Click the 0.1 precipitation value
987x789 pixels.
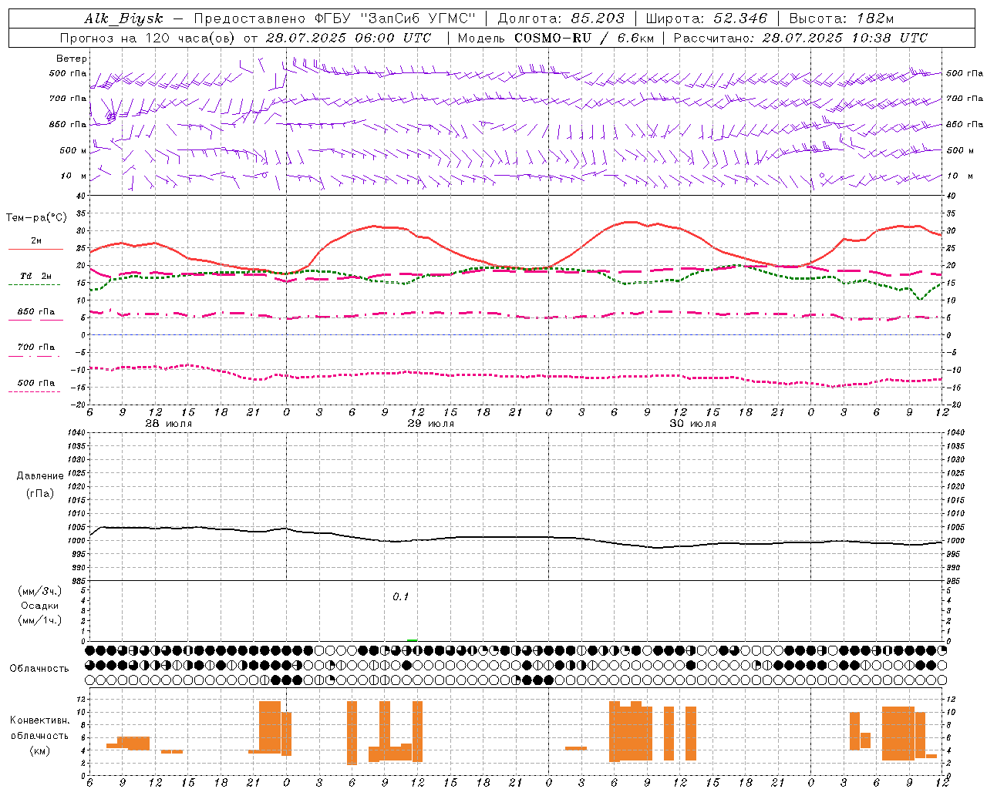401,597
